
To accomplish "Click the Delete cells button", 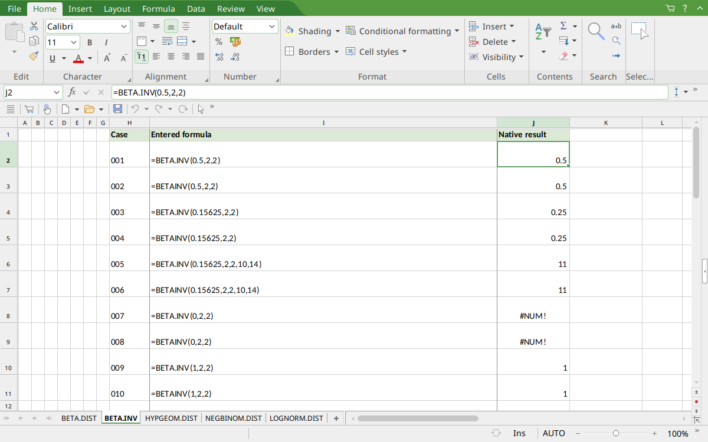I will [493, 42].
